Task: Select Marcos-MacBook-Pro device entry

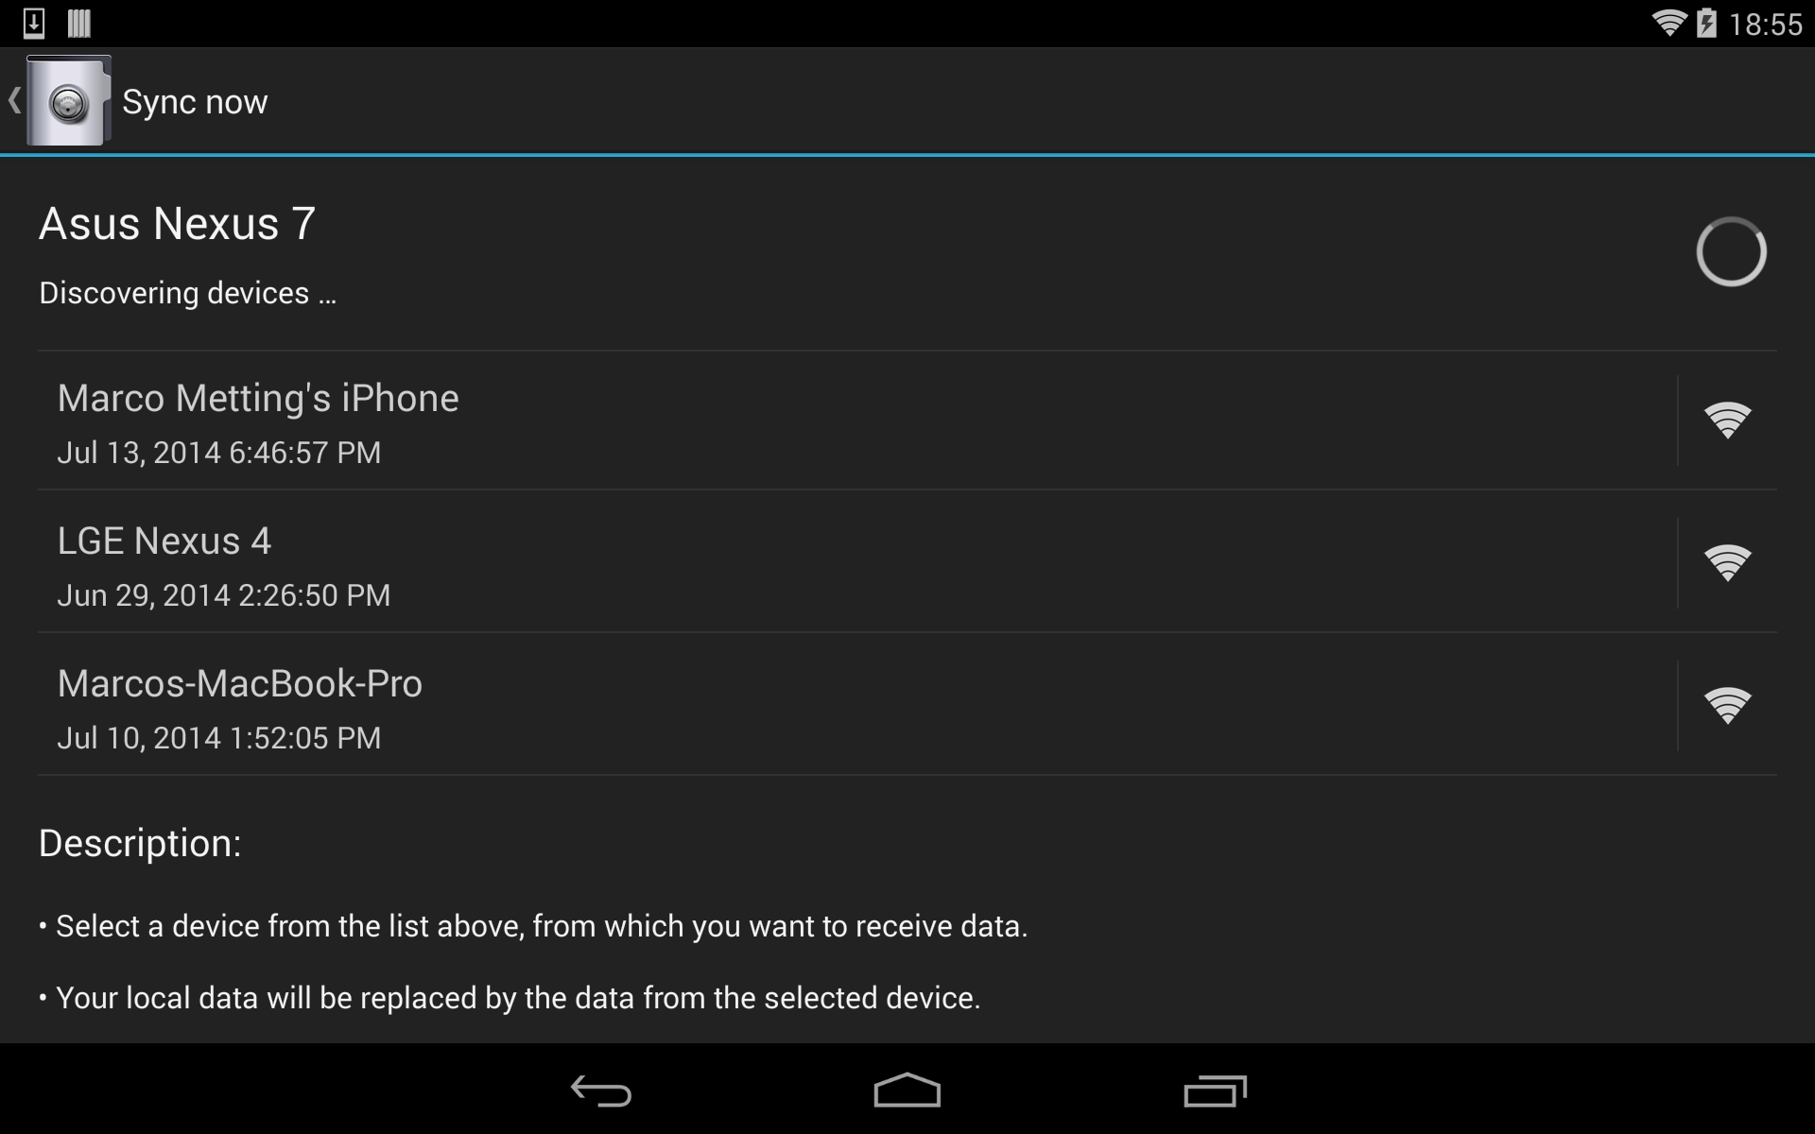Action: [x=857, y=706]
